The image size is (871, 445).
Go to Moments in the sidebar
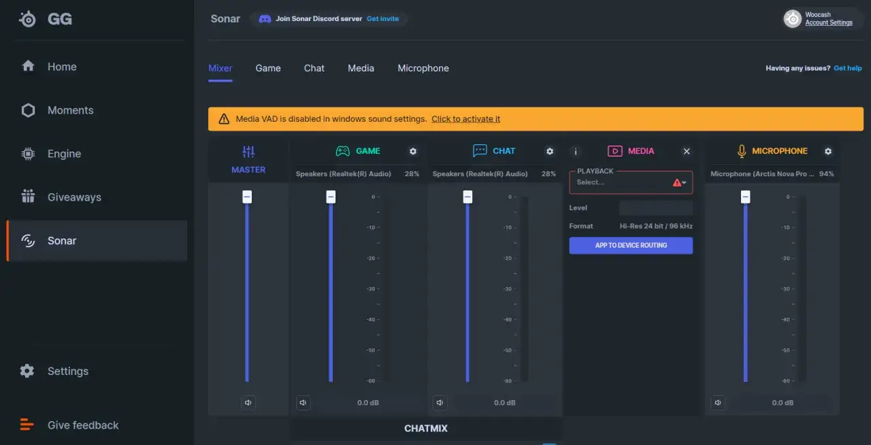pyautogui.click(x=97, y=110)
